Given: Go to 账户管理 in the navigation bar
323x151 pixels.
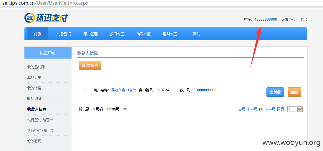Looking at the screenshot, I should 90,34.
